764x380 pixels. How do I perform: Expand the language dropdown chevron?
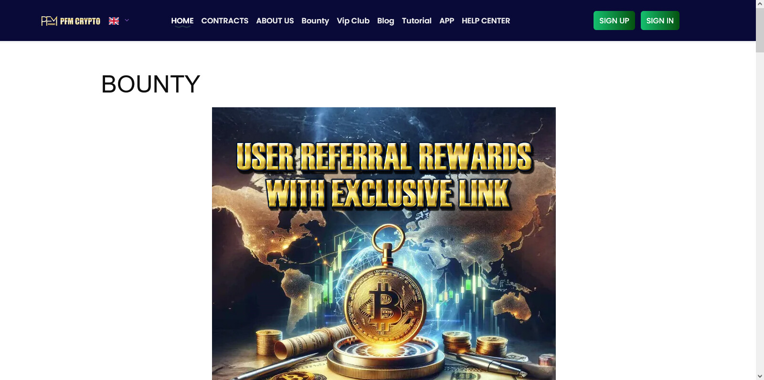127,21
